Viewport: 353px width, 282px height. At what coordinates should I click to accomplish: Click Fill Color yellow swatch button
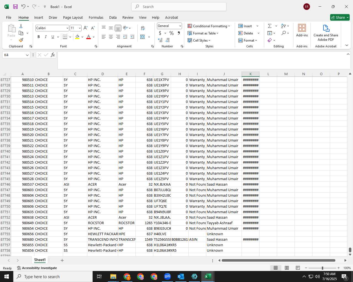[77, 37]
